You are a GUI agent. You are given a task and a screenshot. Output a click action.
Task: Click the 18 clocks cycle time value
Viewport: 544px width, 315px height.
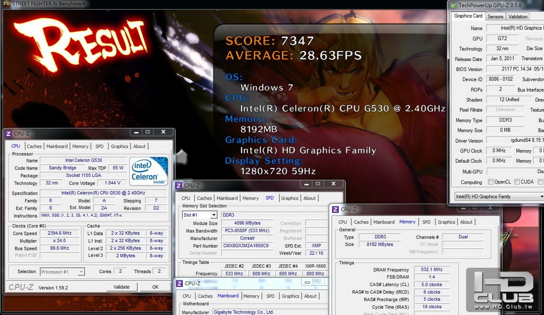pyautogui.click(x=431, y=307)
